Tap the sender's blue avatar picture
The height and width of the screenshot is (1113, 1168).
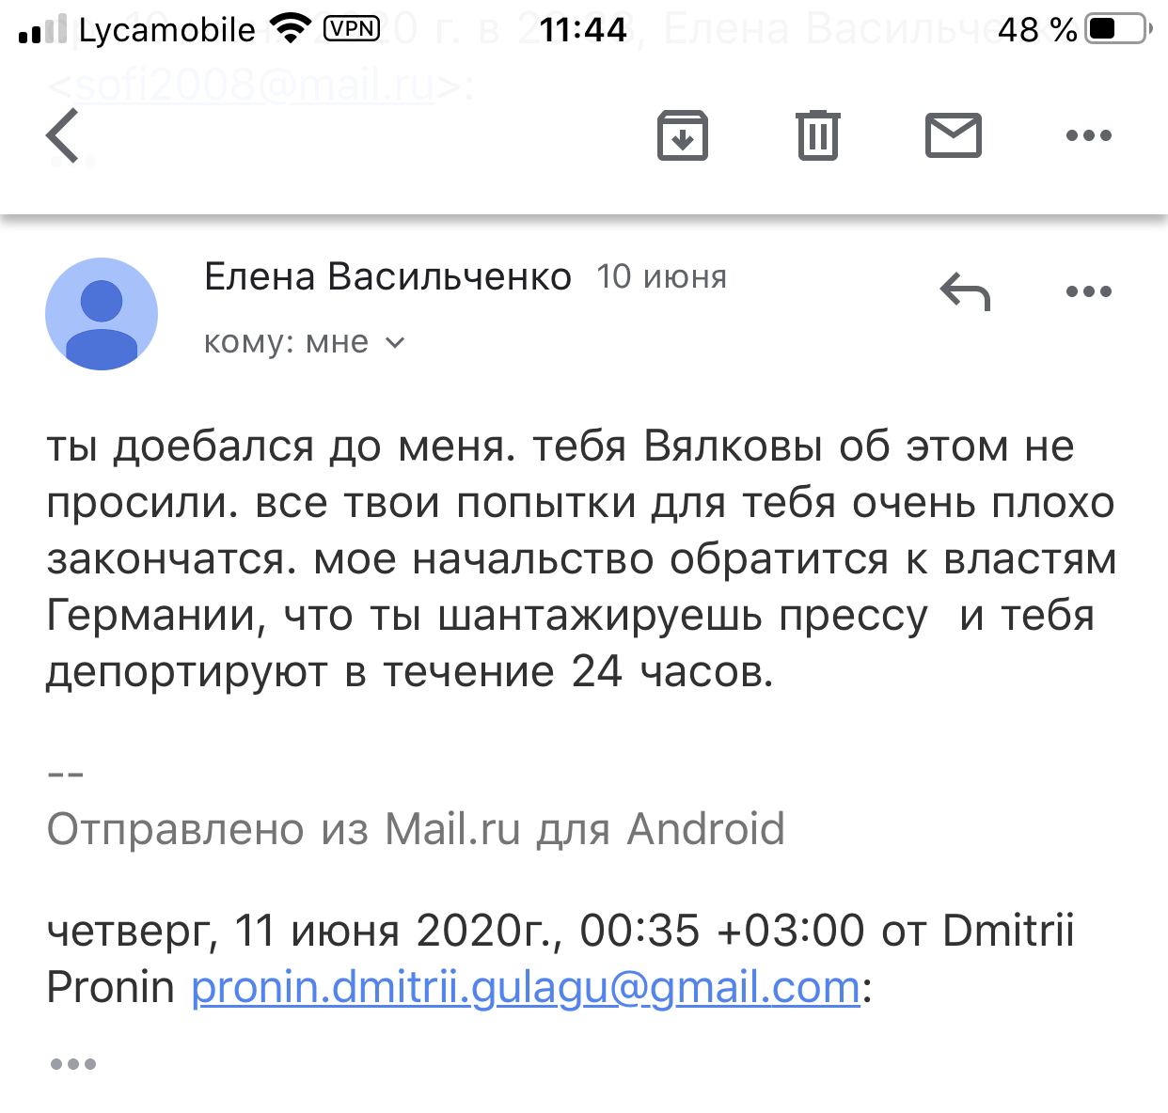coord(102,314)
